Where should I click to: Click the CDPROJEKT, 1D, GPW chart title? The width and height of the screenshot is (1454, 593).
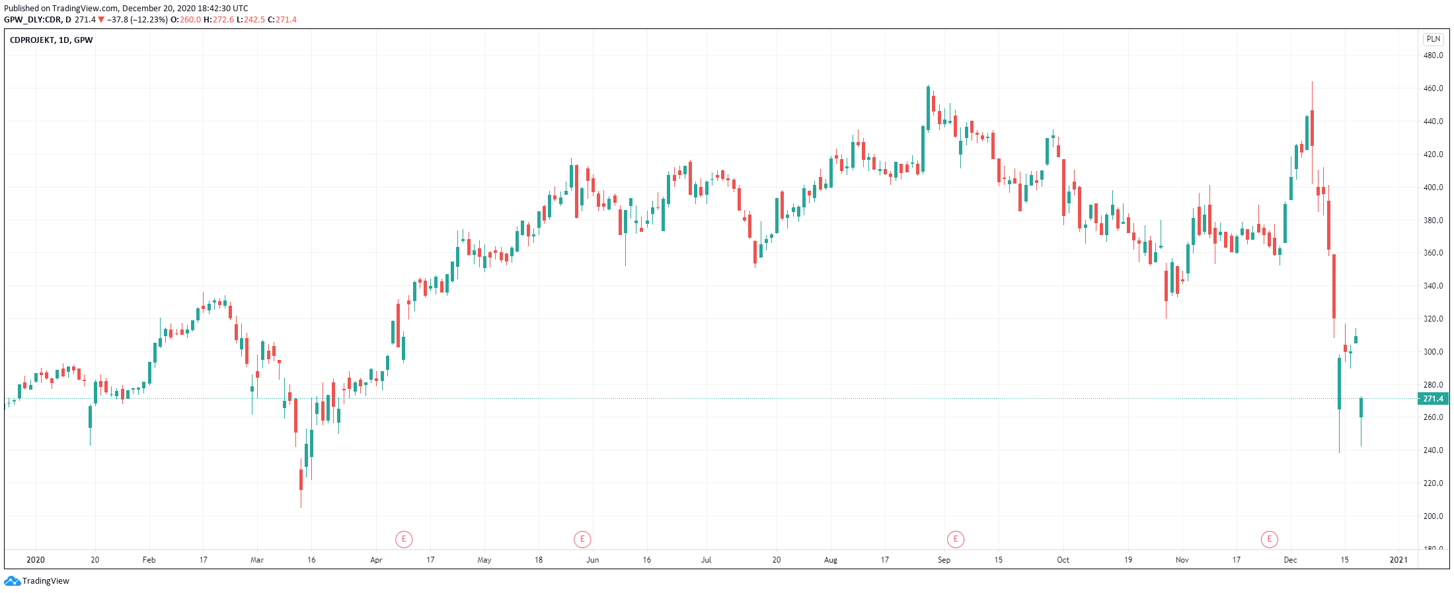click(x=52, y=40)
